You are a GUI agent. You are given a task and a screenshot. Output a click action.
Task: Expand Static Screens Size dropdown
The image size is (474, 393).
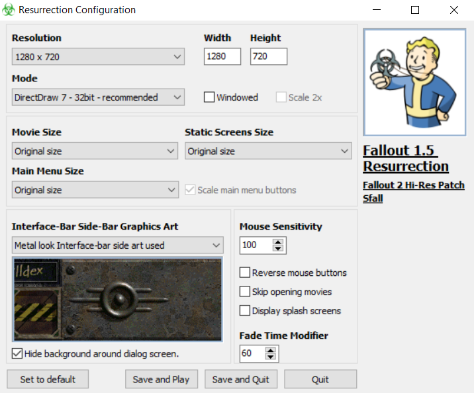(x=267, y=152)
